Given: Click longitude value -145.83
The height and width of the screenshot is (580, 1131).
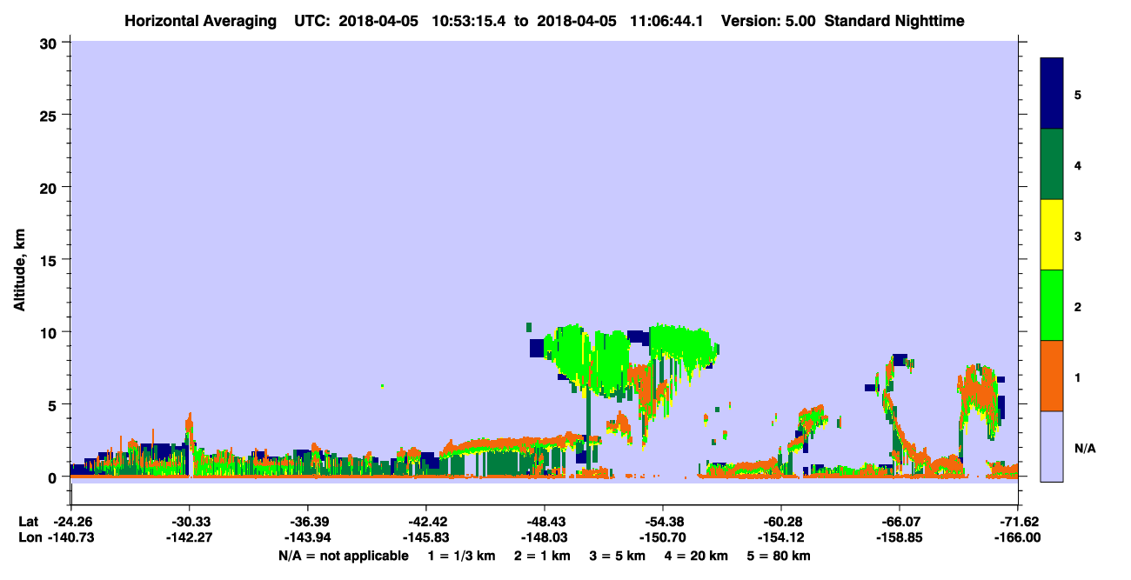Looking at the screenshot, I should (x=425, y=538).
